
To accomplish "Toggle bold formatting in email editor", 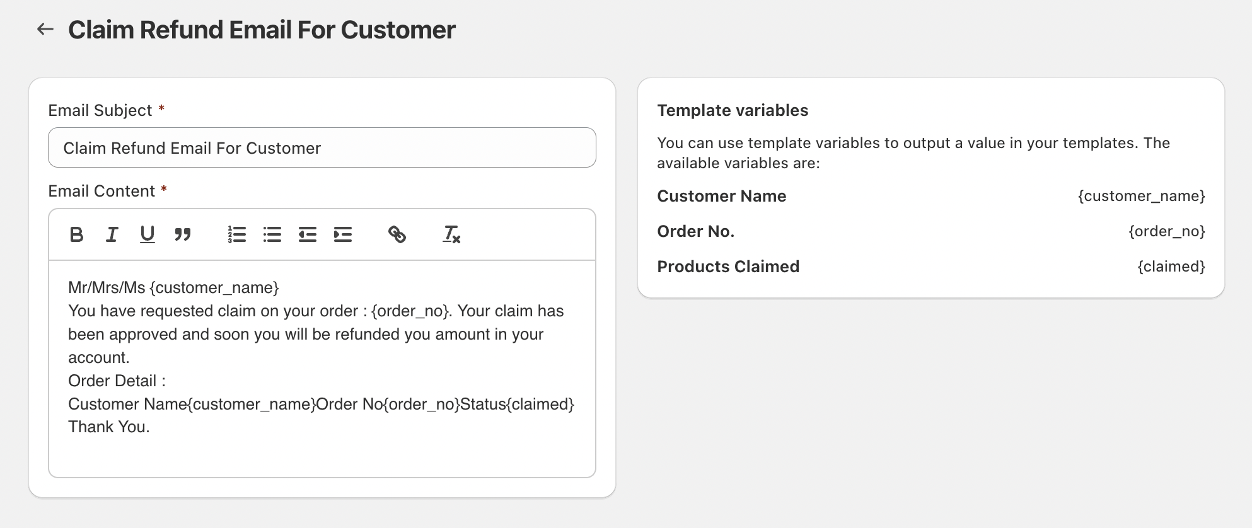I will [76, 234].
